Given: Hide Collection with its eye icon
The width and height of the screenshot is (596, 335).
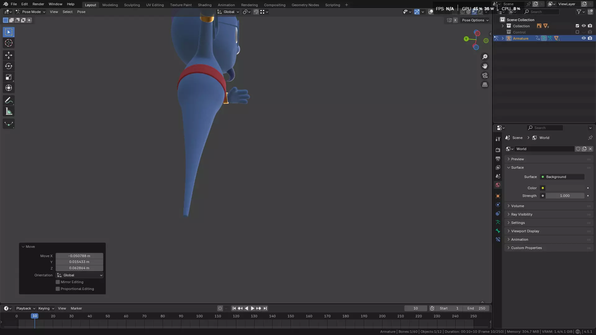Looking at the screenshot, I should 584,26.
